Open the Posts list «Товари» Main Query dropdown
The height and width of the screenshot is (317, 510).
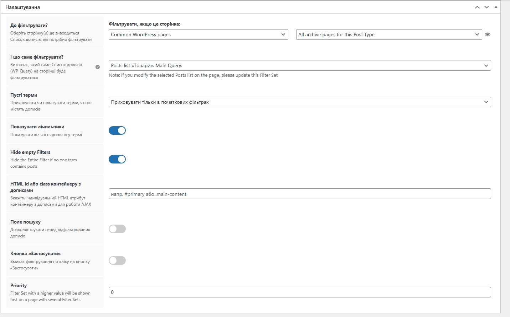tap(299, 65)
